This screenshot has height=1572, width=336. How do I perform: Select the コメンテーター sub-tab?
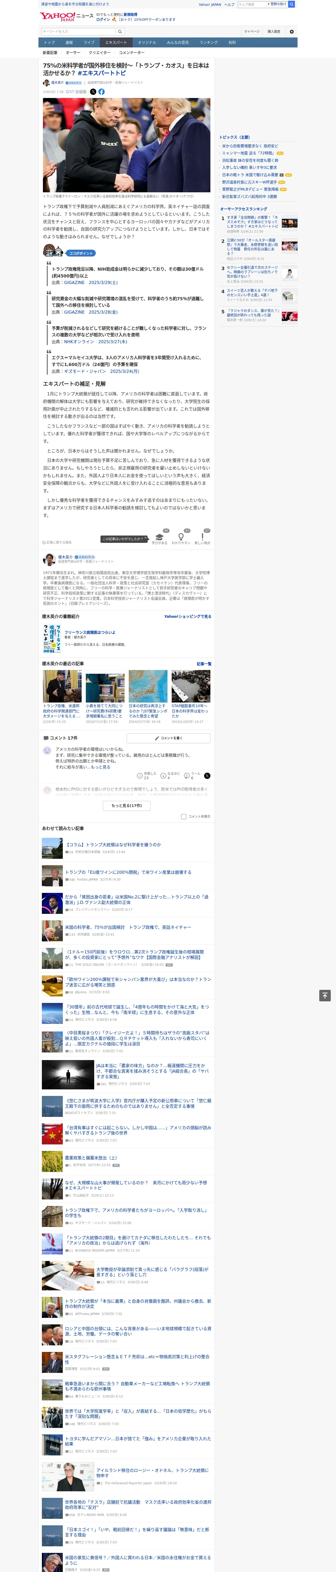coord(131,52)
